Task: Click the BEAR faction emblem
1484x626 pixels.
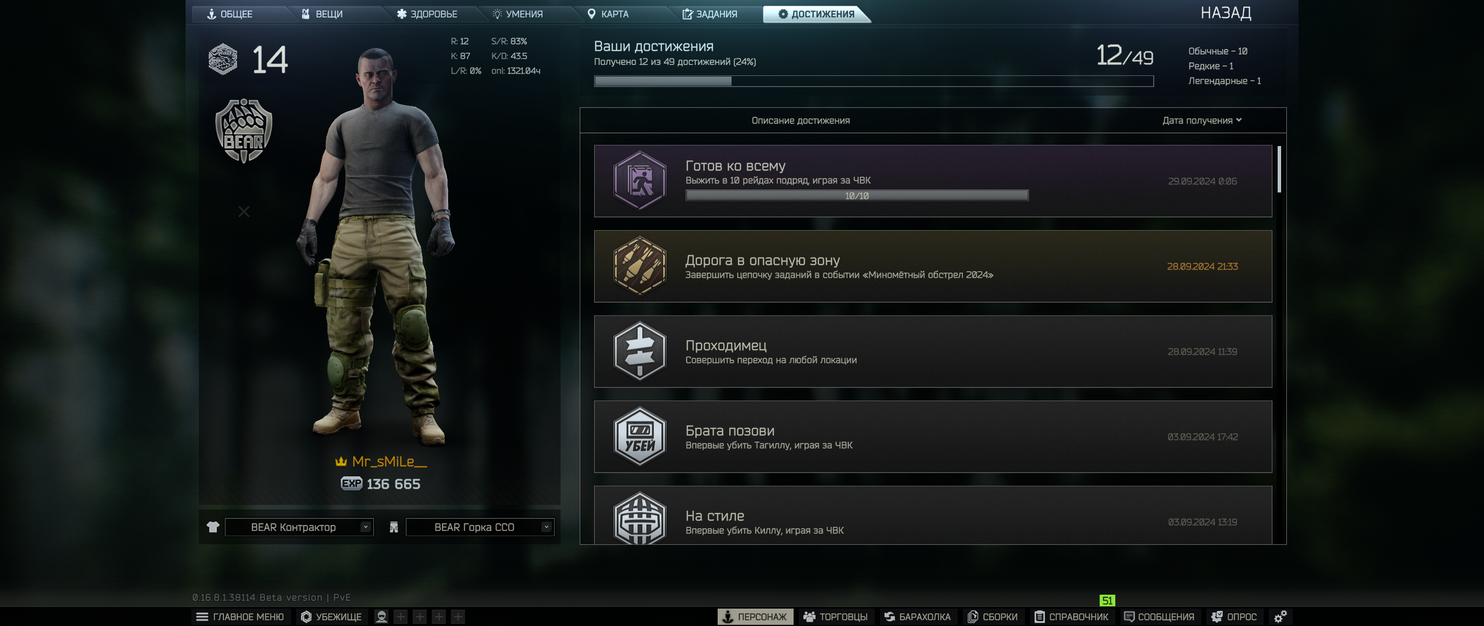Action: point(243,131)
